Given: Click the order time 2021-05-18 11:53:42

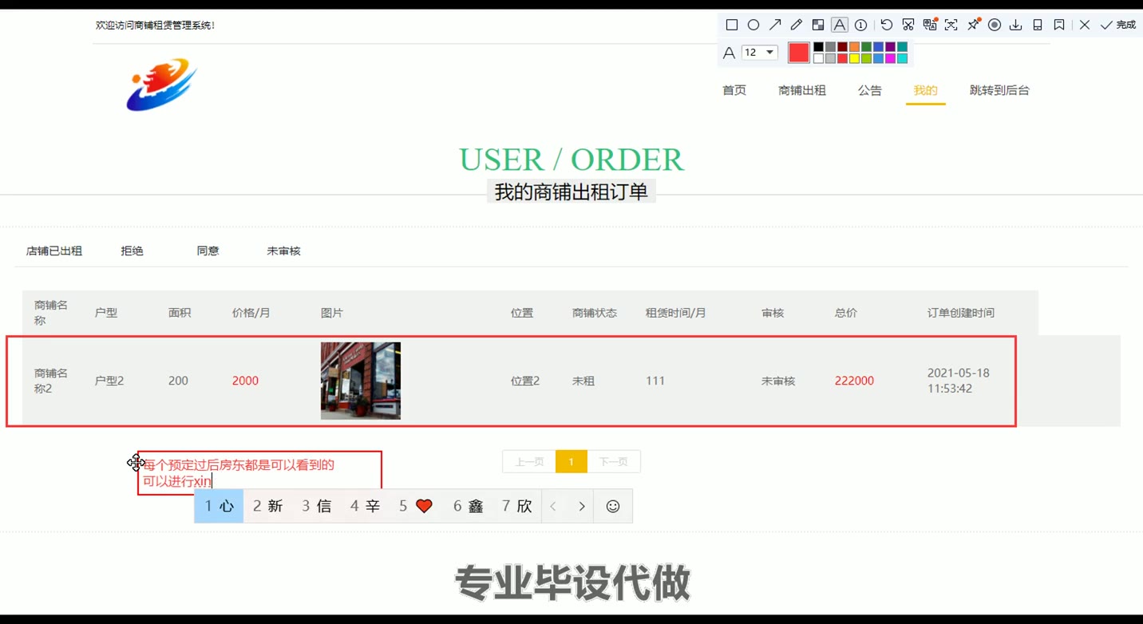Looking at the screenshot, I should click(959, 381).
